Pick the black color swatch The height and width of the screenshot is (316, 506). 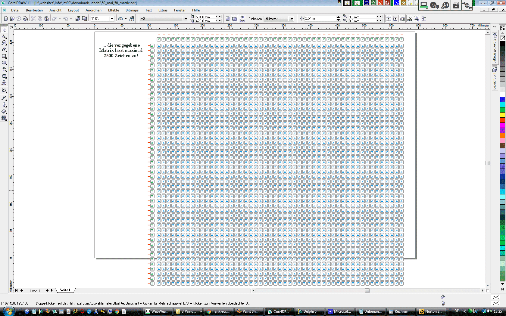503,43
